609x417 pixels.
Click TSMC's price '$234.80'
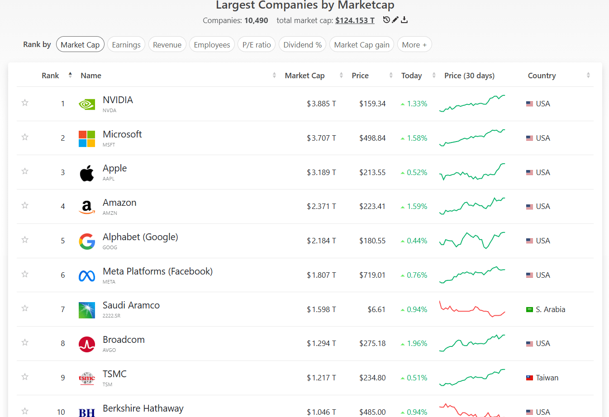click(x=372, y=378)
